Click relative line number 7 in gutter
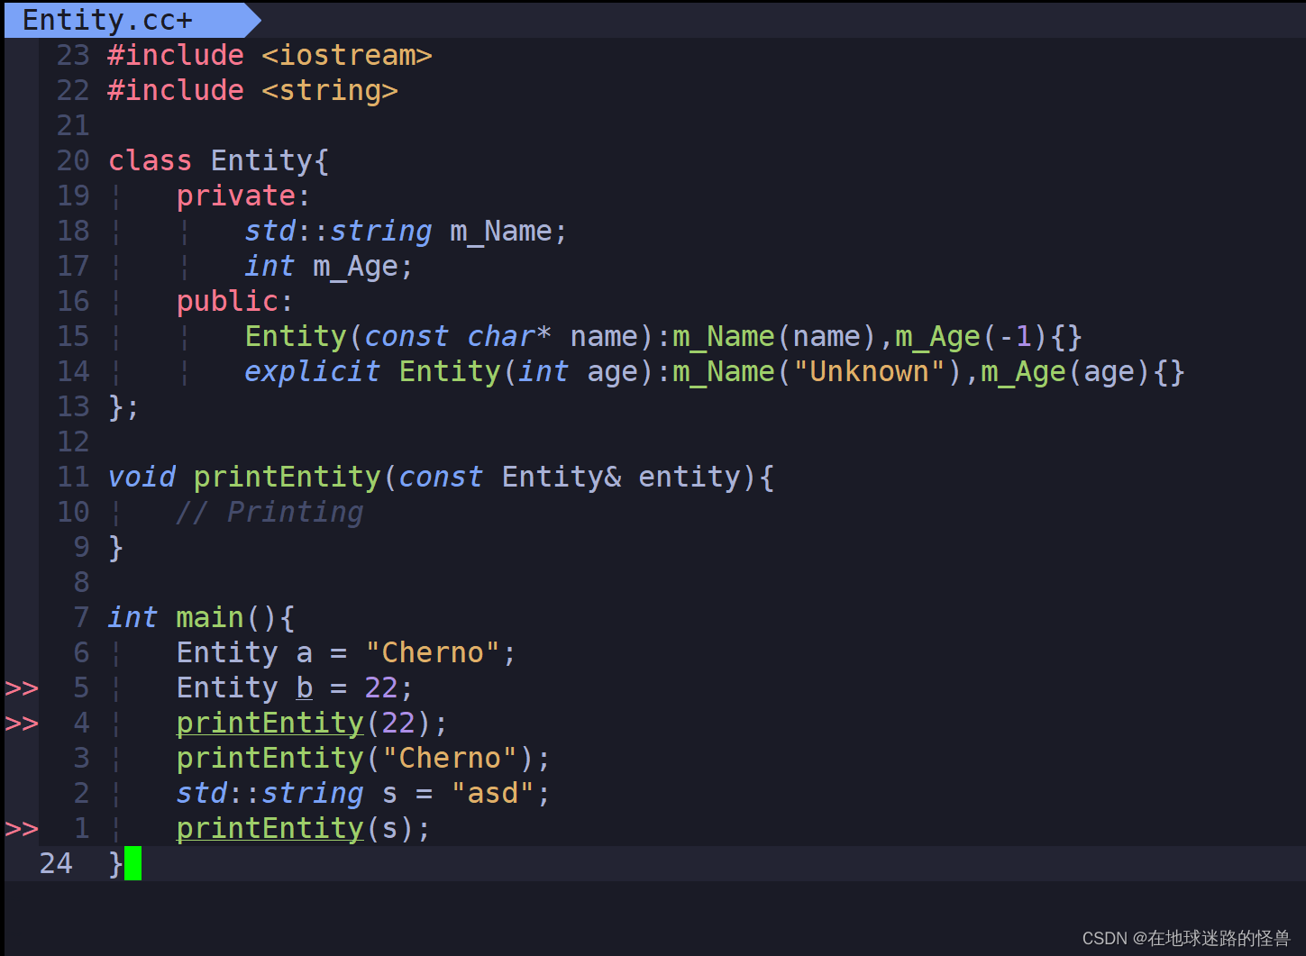This screenshot has width=1306, height=956. pos(81,618)
